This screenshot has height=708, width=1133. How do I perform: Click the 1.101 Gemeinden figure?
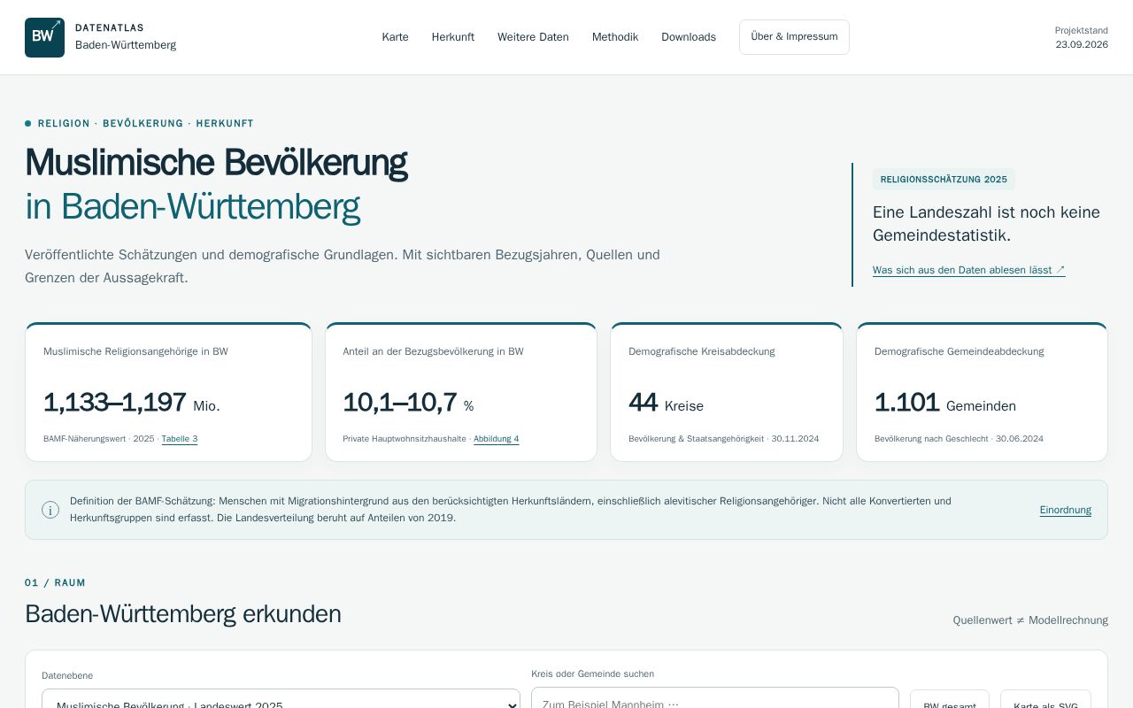click(x=945, y=403)
